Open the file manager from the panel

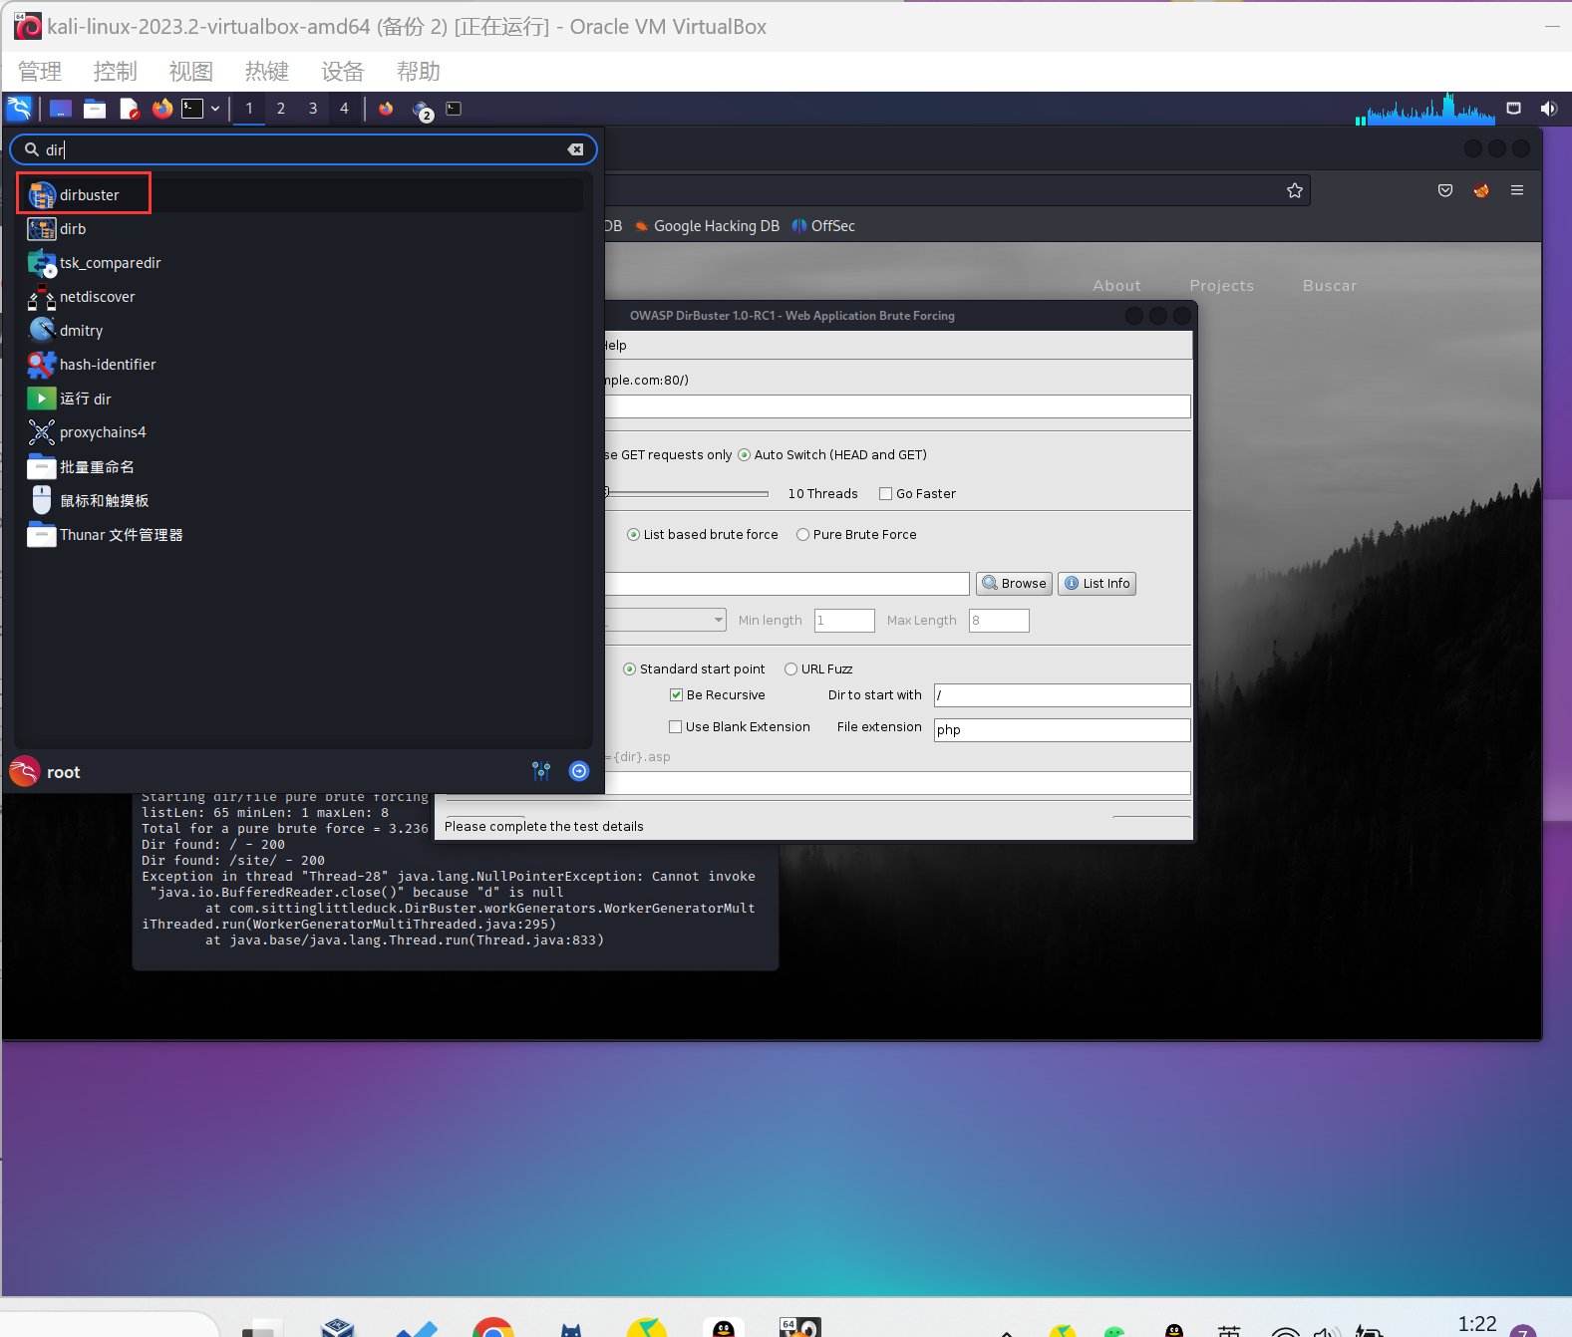95,109
